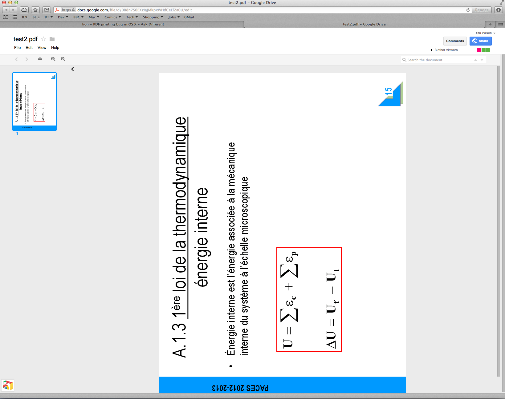Expand Tech bookmarks folder
505x399 pixels.
point(132,17)
